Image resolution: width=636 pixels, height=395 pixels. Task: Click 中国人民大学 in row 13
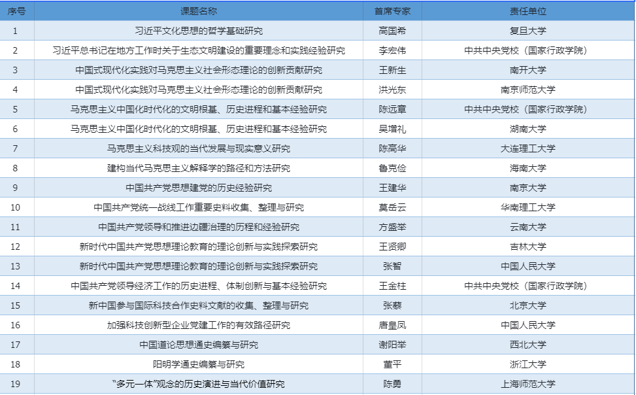pyautogui.click(x=527, y=266)
